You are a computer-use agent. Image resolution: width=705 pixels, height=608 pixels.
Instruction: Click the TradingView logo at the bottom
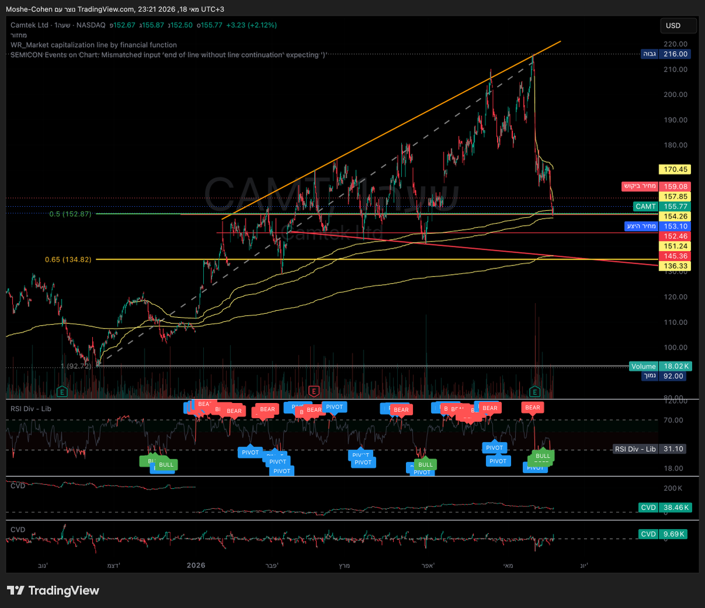53,590
